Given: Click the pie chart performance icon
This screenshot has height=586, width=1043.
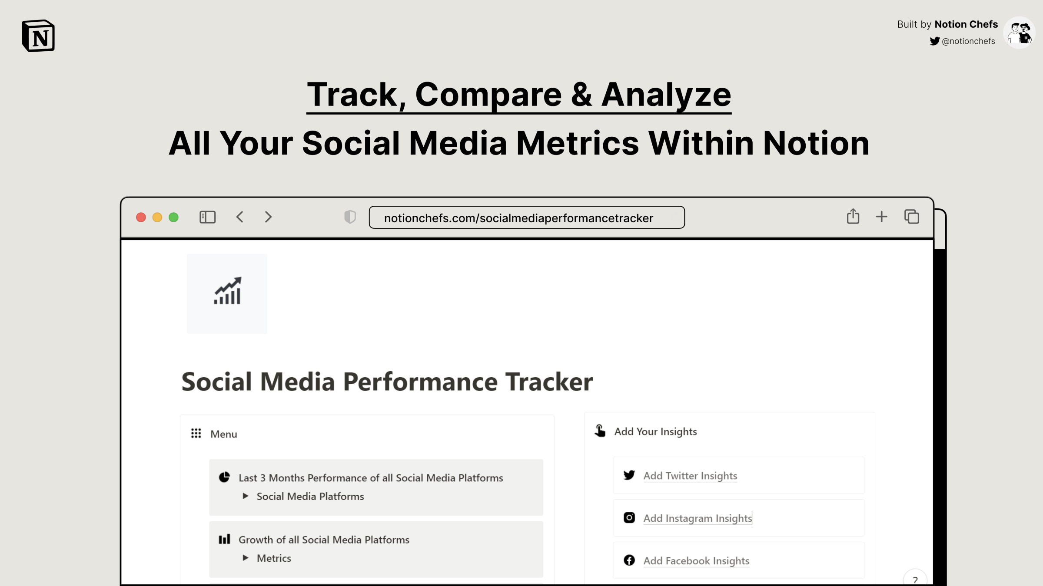Looking at the screenshot, I should [224, 477].
